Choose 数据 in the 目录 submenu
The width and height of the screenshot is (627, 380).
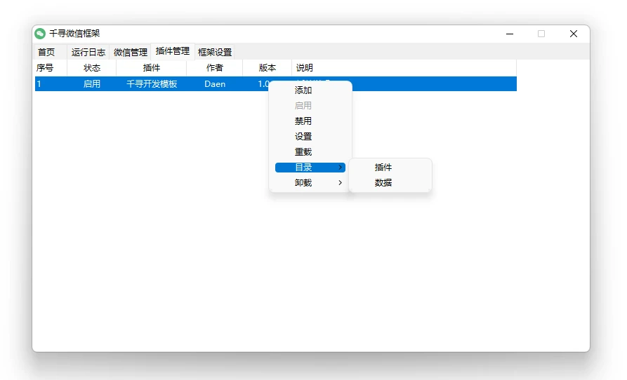(383, 183)
